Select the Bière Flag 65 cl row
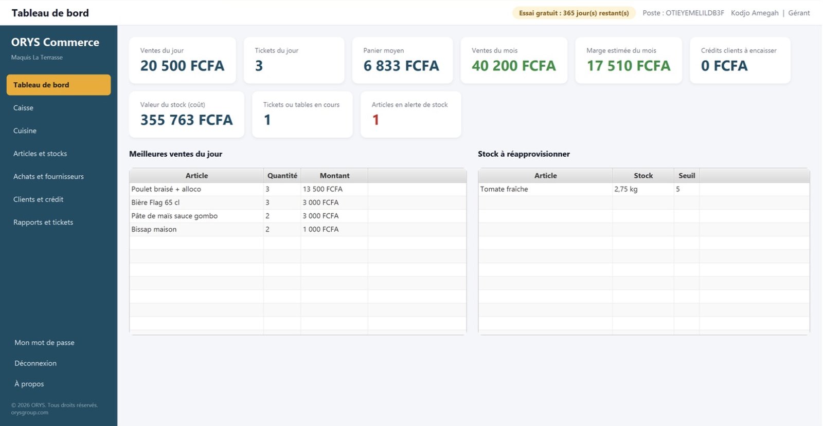 point(298,202)
